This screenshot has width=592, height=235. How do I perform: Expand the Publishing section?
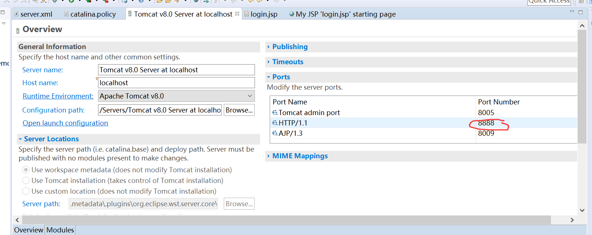269,47
